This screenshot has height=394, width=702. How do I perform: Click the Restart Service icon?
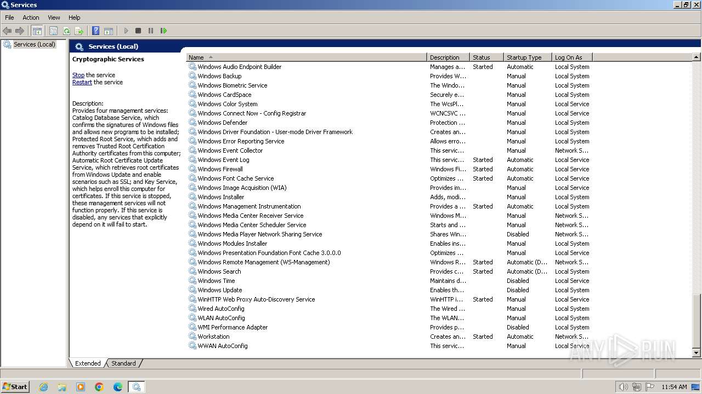[x=163, y=31]
